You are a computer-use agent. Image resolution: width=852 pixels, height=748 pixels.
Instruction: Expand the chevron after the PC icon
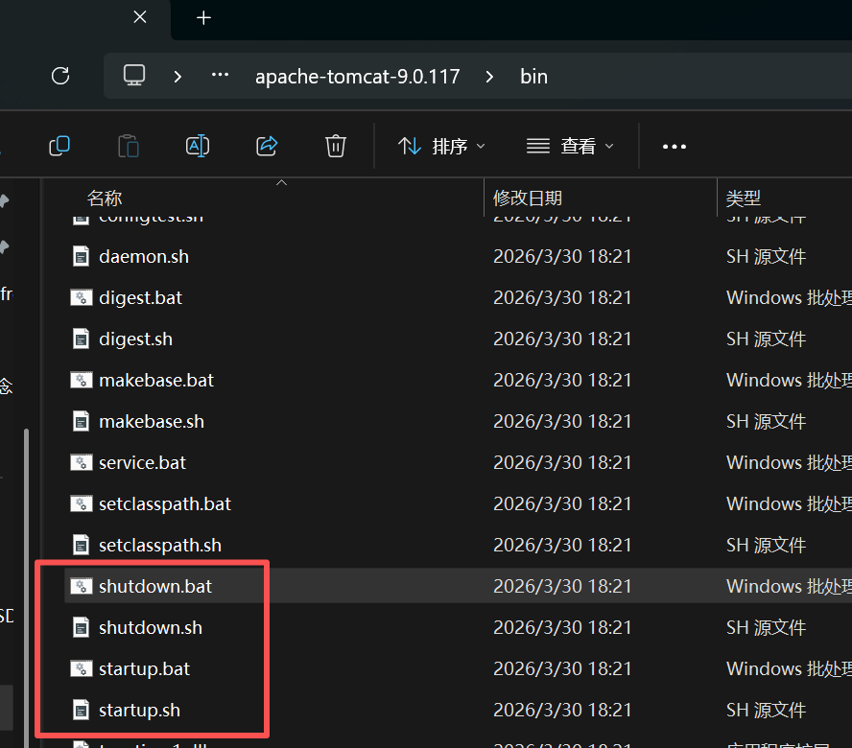(x=177, y=77)
